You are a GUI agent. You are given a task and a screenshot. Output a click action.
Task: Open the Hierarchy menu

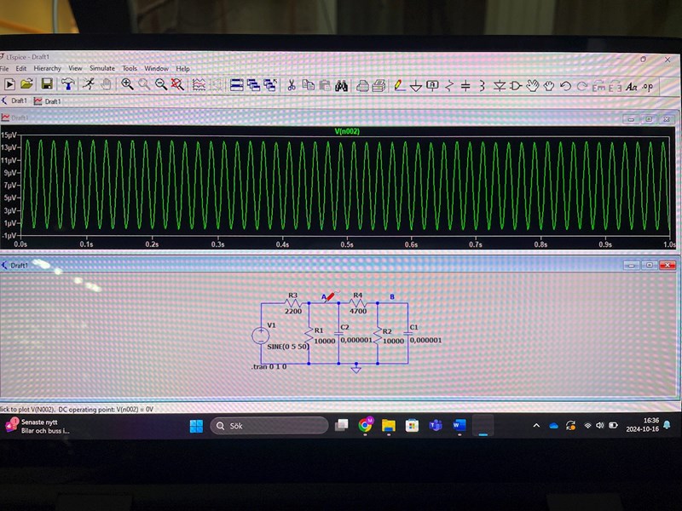pos(48,68)
